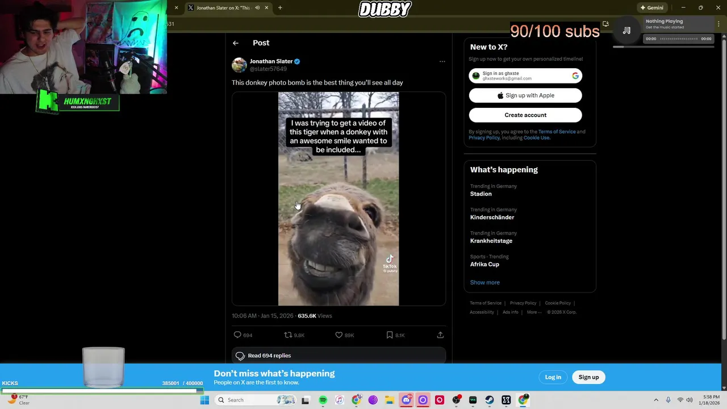Play the donkey photo bomb video
This screenshot has width=727, height=409.
[339, 199]
